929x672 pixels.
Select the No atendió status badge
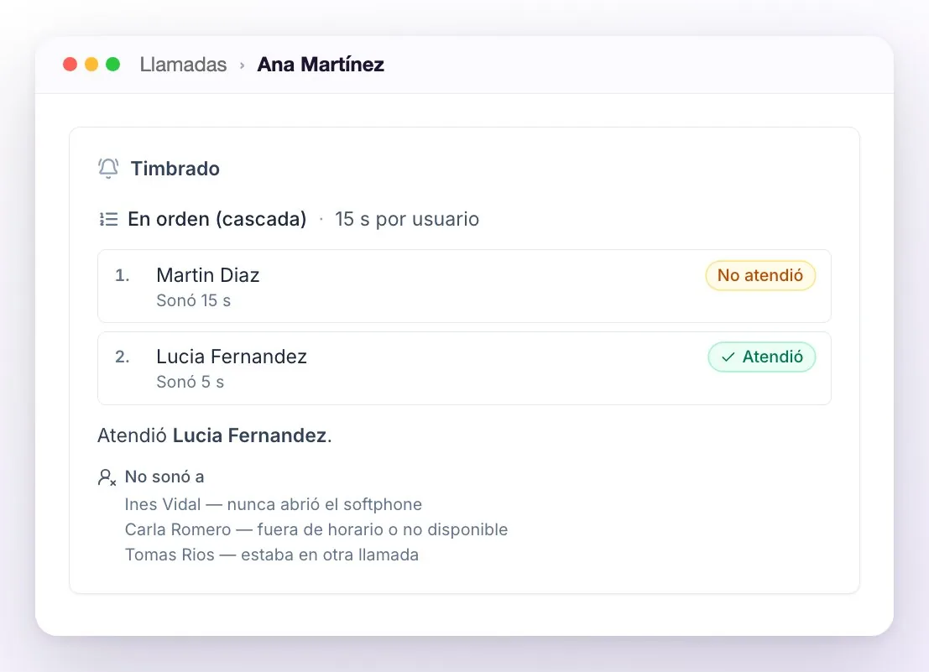(760, 275)
